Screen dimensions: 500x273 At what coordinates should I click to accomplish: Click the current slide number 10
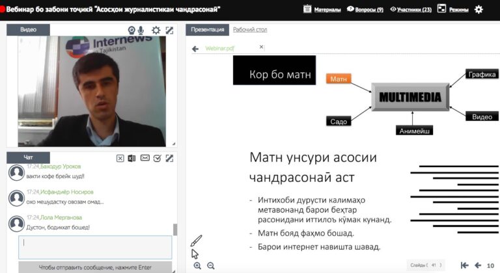490,265
